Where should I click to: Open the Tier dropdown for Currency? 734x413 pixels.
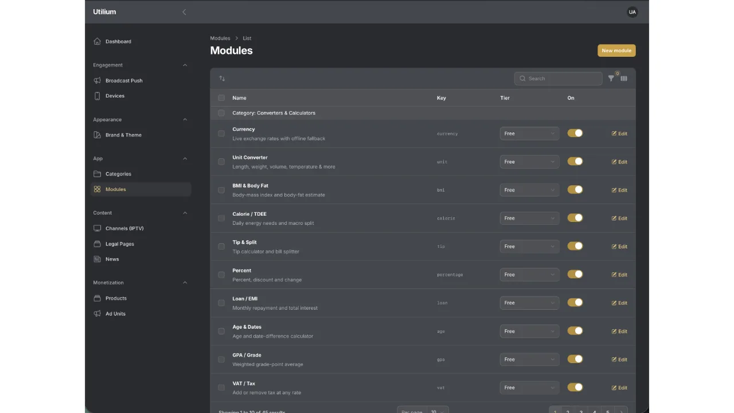tap(529, 134)
